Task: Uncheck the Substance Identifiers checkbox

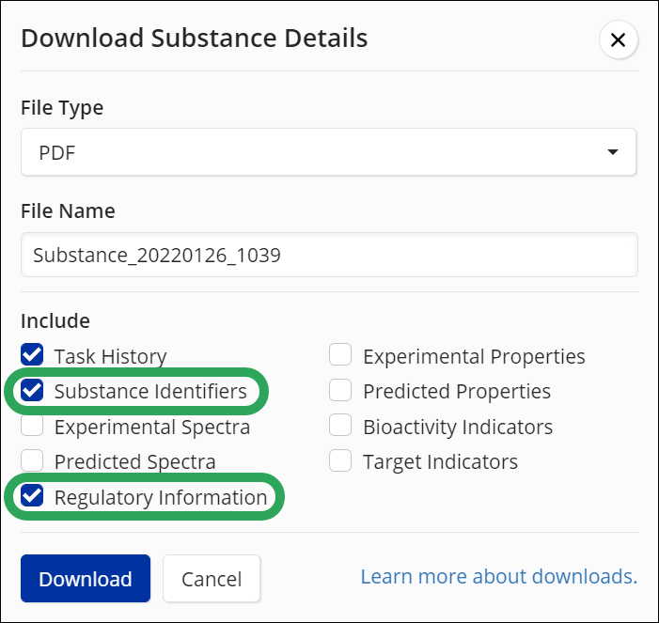Action: tap(32, 390)
